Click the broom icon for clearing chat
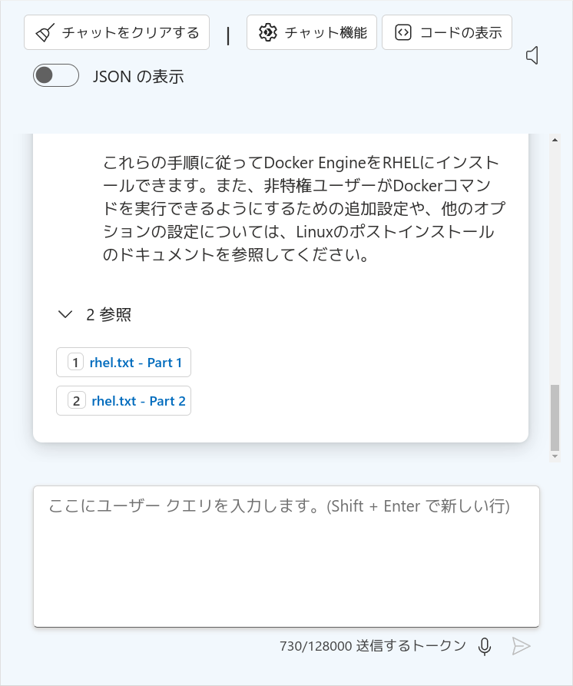Viewport: 573px width, 686px height. [45, 33]
